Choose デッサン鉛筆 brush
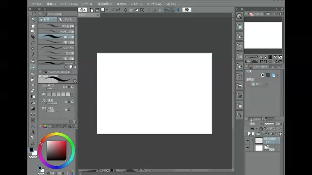Screen dimensions: 312x175 pyautogui.click(x=57, y=32)
